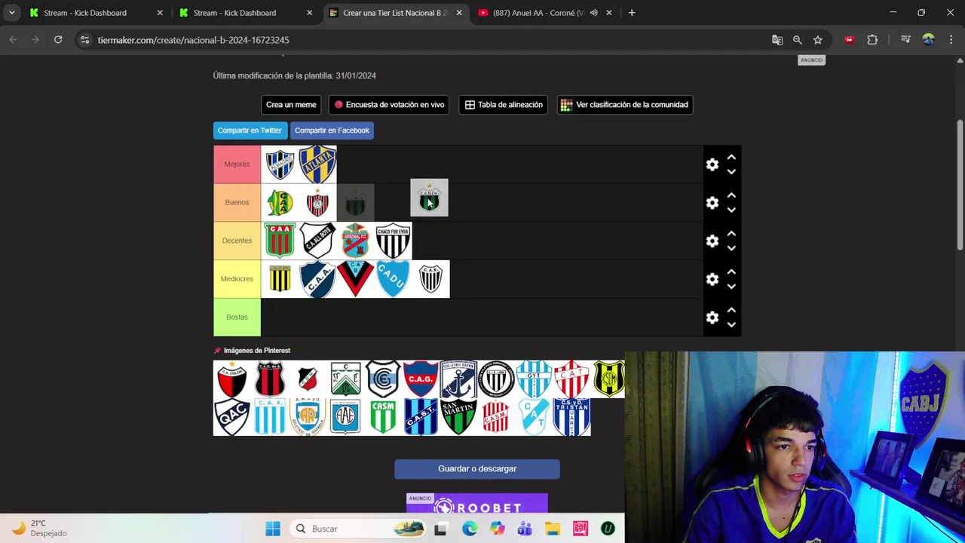This screenshot has width=965, height=543.
Task: Open settings gear for Bostas row
Action: (x=712, y=318)
